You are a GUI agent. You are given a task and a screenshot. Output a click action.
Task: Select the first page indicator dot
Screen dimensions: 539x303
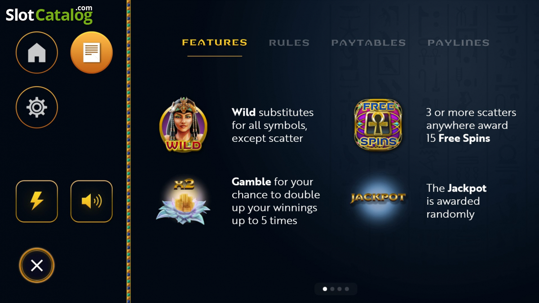coord(325,289)
